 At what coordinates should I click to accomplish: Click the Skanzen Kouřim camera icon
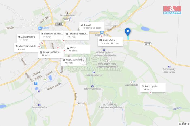point(39,105)
